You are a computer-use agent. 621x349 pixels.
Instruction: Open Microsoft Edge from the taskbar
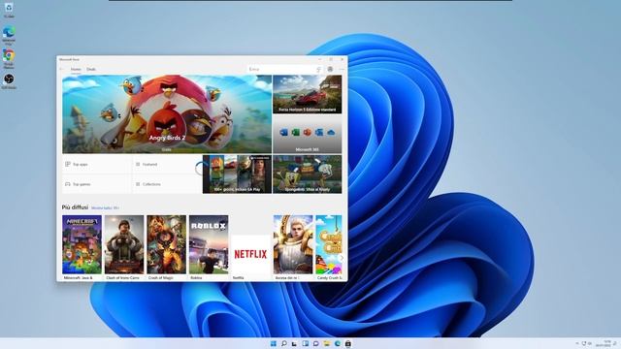point(338,343)
